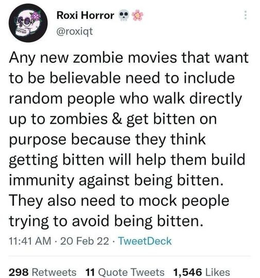
Task: Click the pink flower emoji beside name
Action: (x=137, y=15)
